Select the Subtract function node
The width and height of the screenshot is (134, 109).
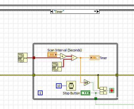74,58
